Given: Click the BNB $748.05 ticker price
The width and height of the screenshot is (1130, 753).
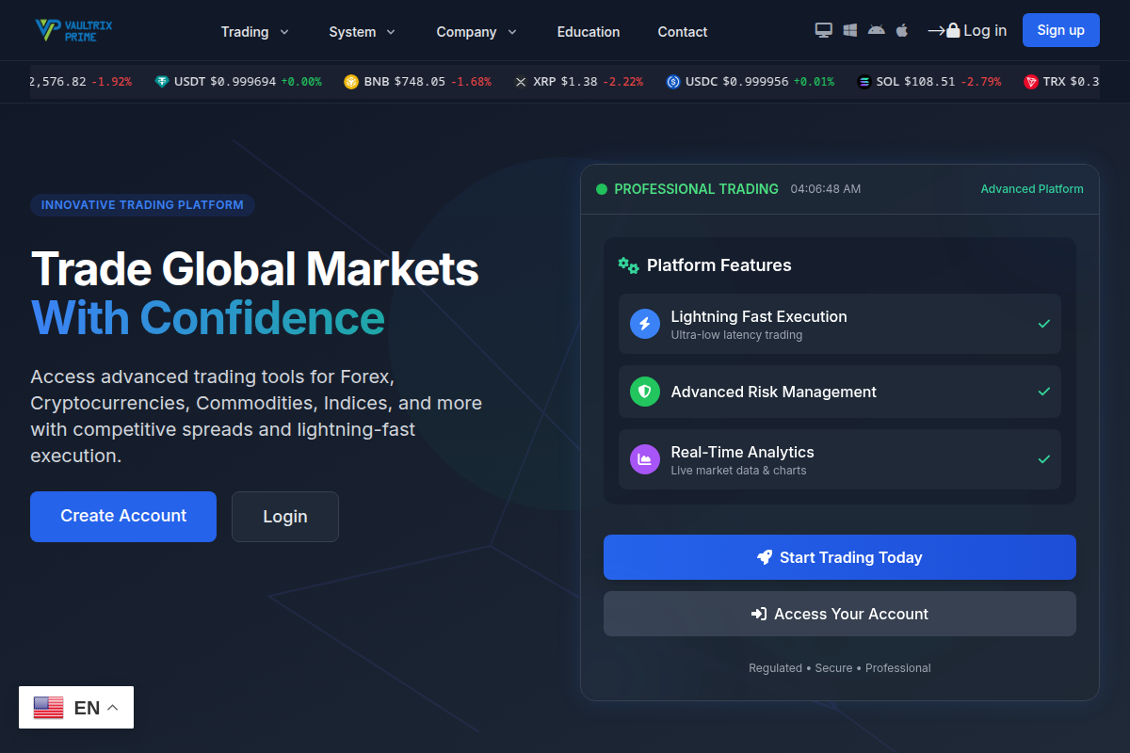Looking at the screenshot, I should pos(420,82).
